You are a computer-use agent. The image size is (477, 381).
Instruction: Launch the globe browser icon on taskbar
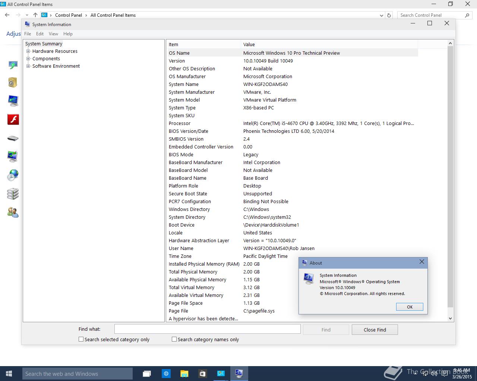[166, 374]
